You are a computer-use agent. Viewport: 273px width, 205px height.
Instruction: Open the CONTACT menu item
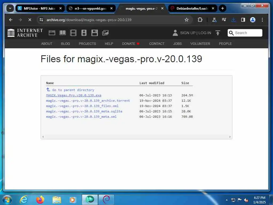pyautogui.click(x=157, y=44)
